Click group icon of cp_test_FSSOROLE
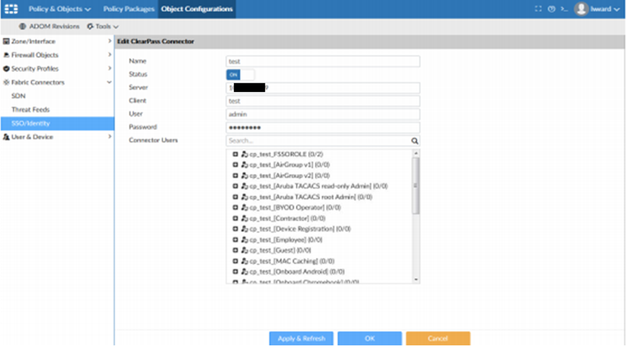 [x=245, y=154]
